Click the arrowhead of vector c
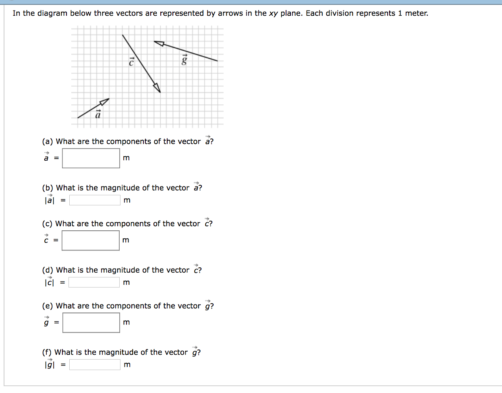Image resolution: width=502 pixels, height=393 pixels. tap(157, 88)
